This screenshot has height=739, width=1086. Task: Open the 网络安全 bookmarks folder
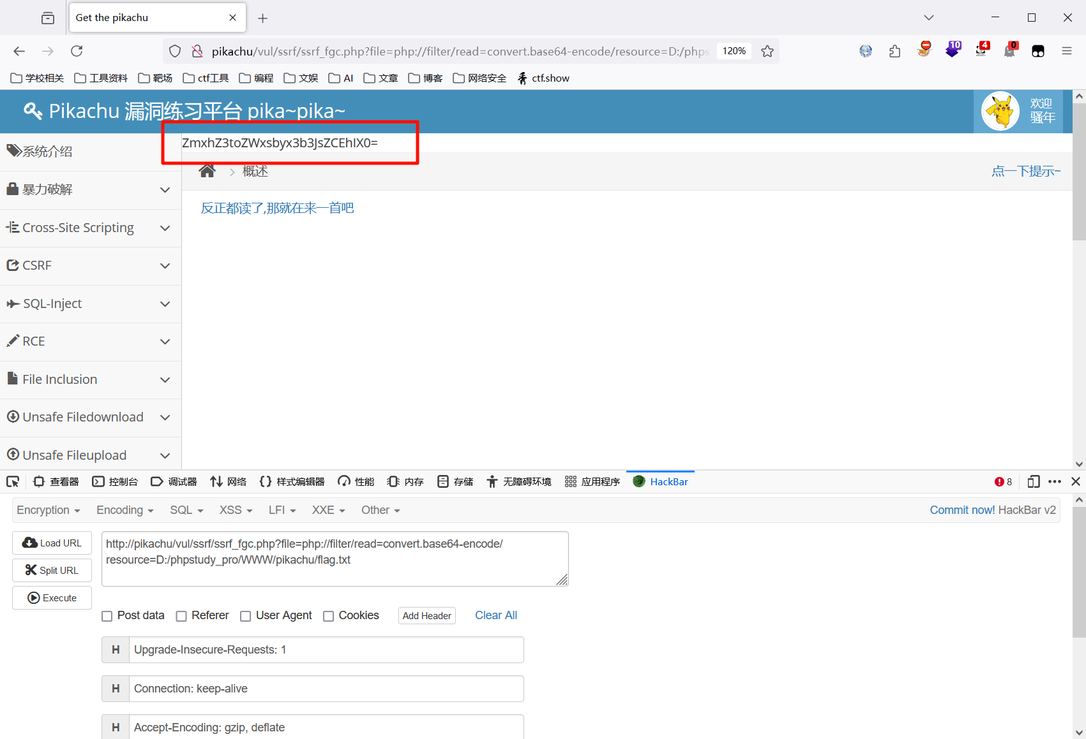tap(479, 78)
